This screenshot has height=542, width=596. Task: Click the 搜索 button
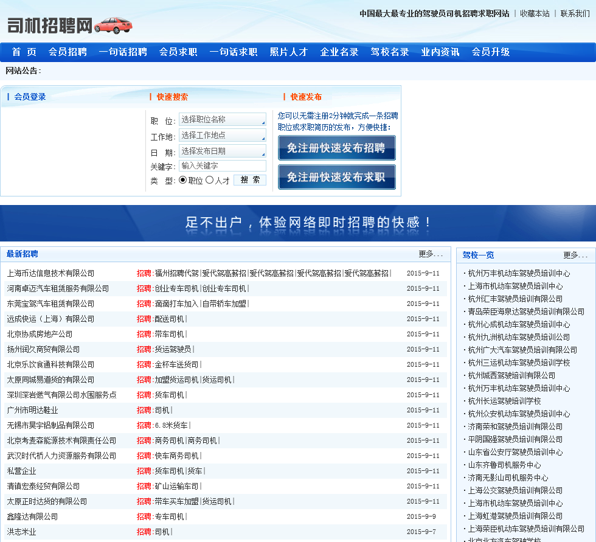pyautogui.click(x=250, y=180)
